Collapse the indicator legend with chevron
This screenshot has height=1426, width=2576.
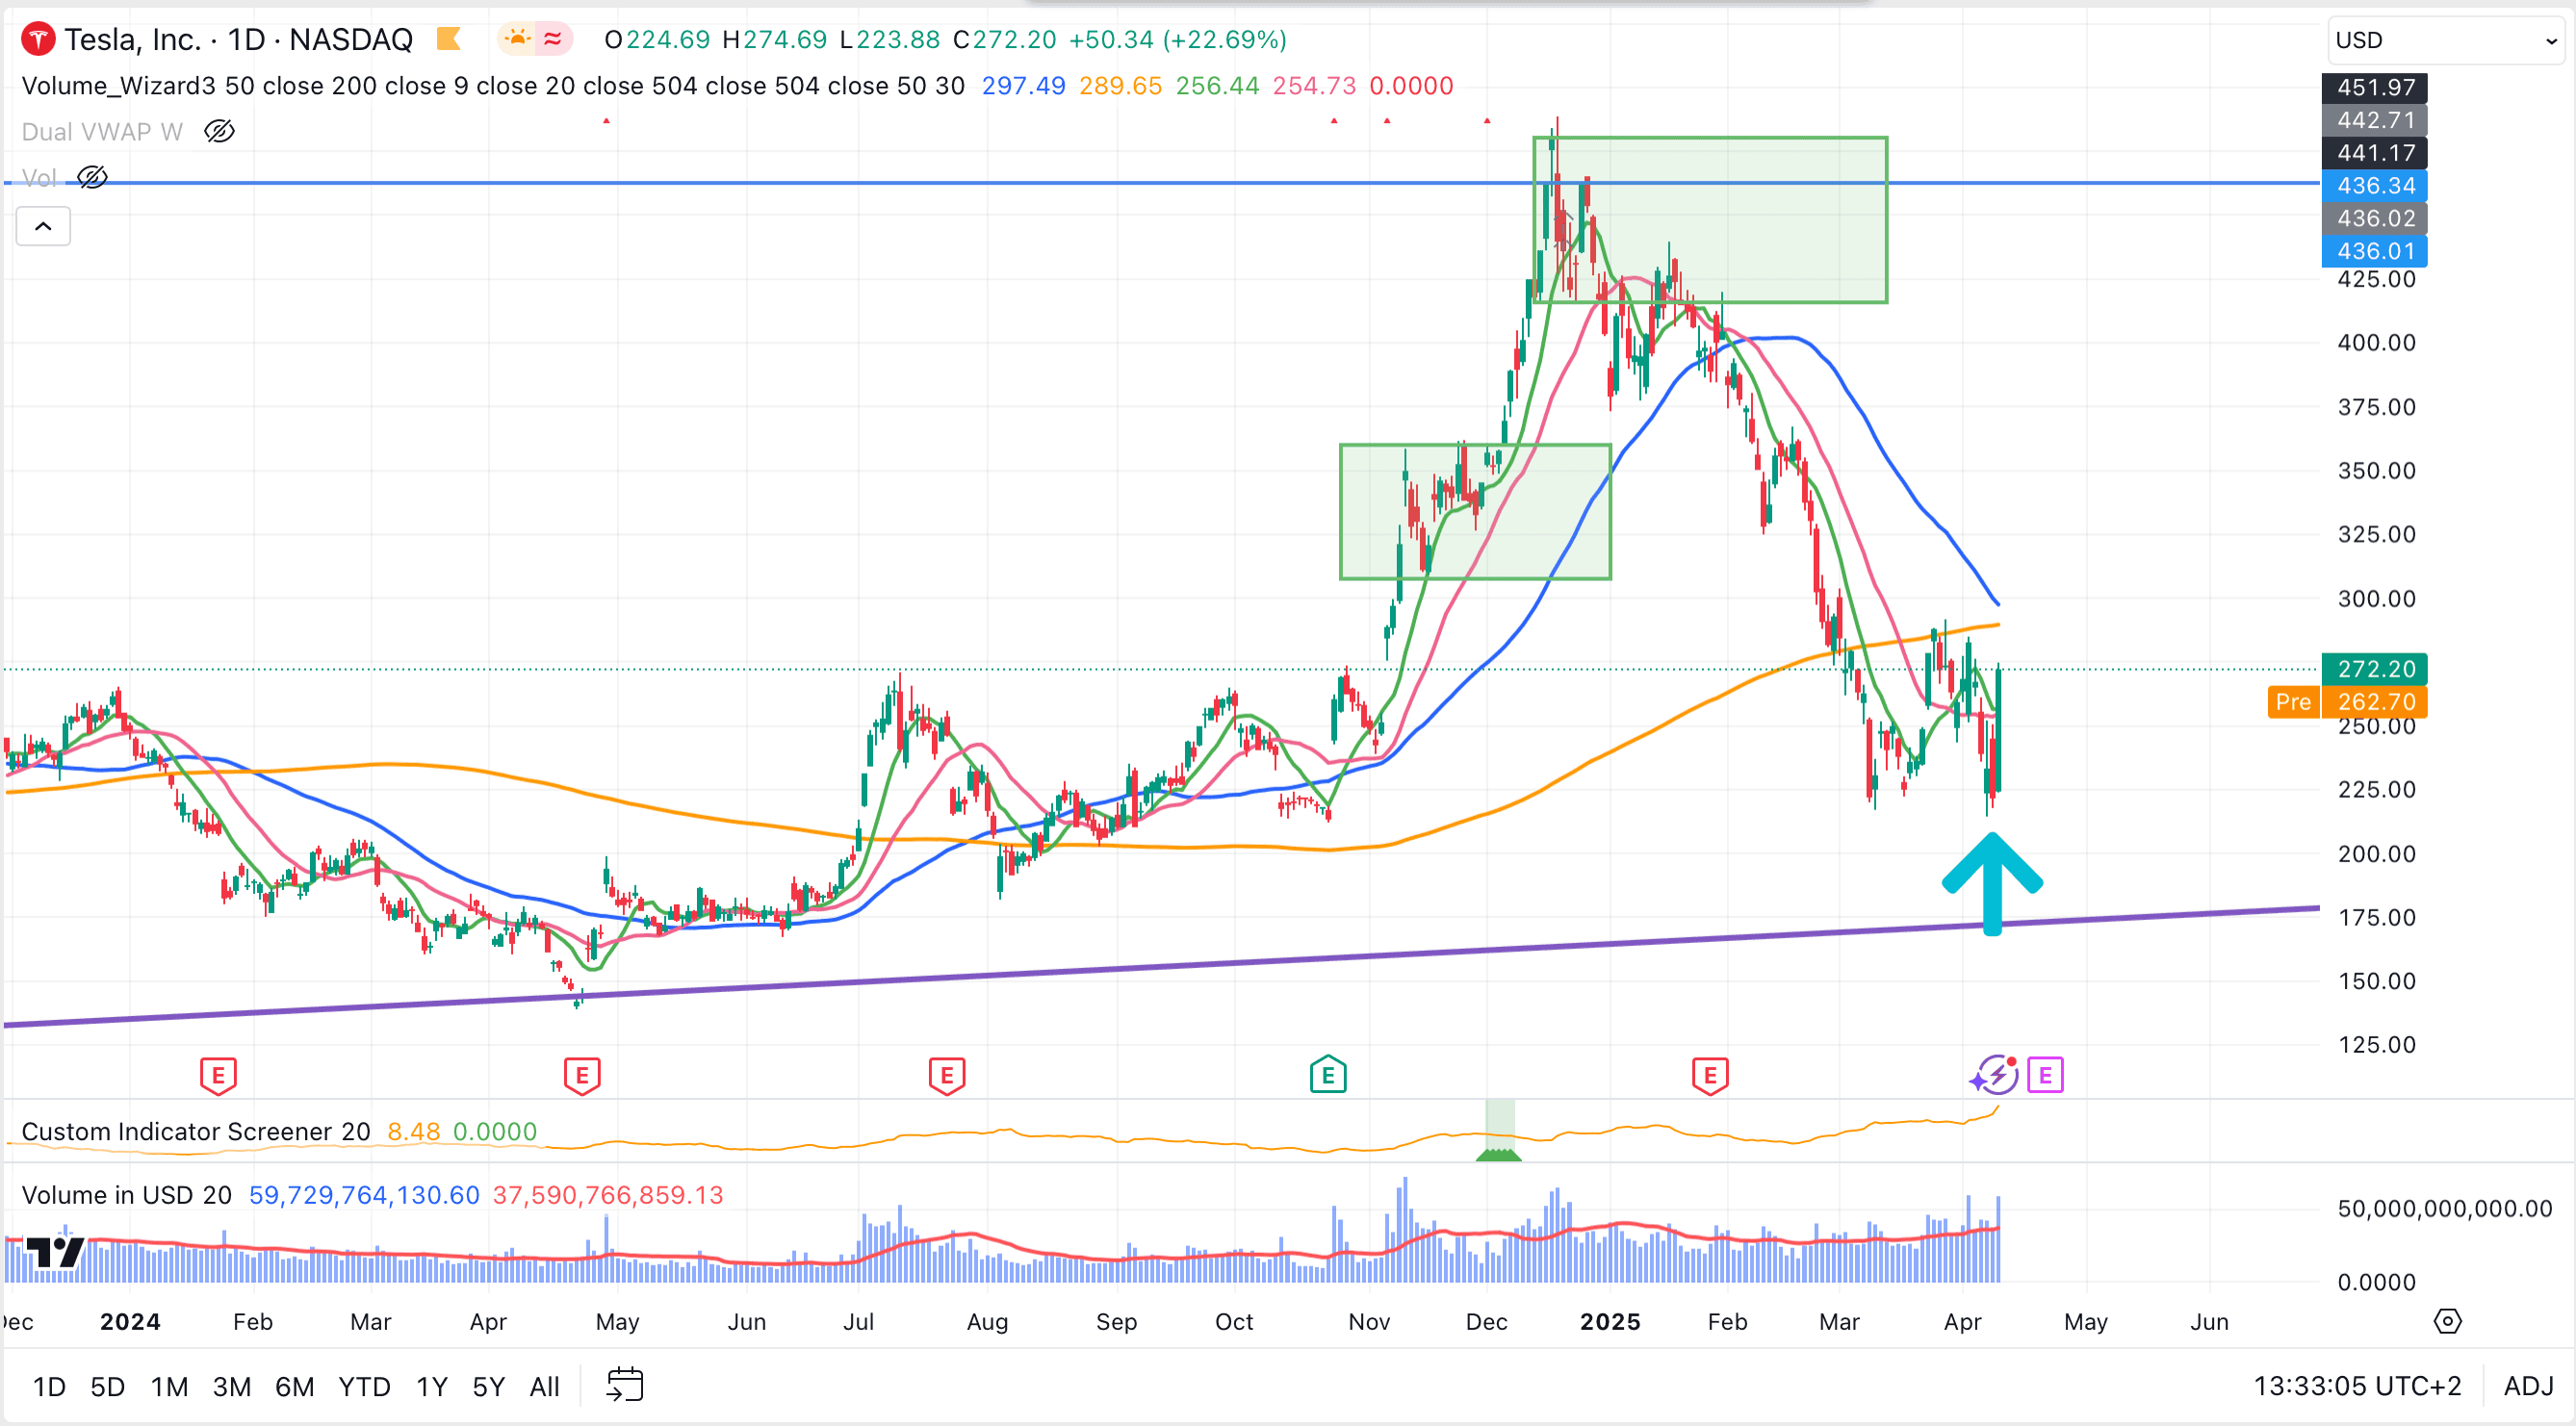click(x=43, y=226)
